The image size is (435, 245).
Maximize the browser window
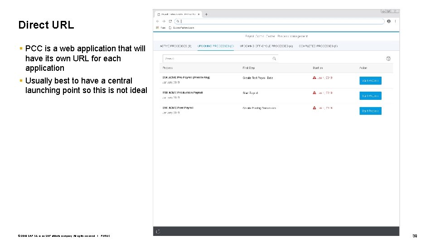tap(389, 11)
